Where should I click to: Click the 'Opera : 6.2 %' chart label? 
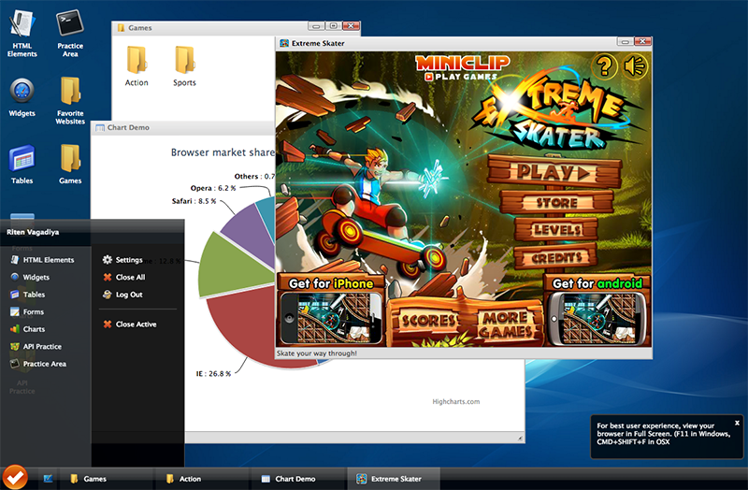tap(213, 188)
